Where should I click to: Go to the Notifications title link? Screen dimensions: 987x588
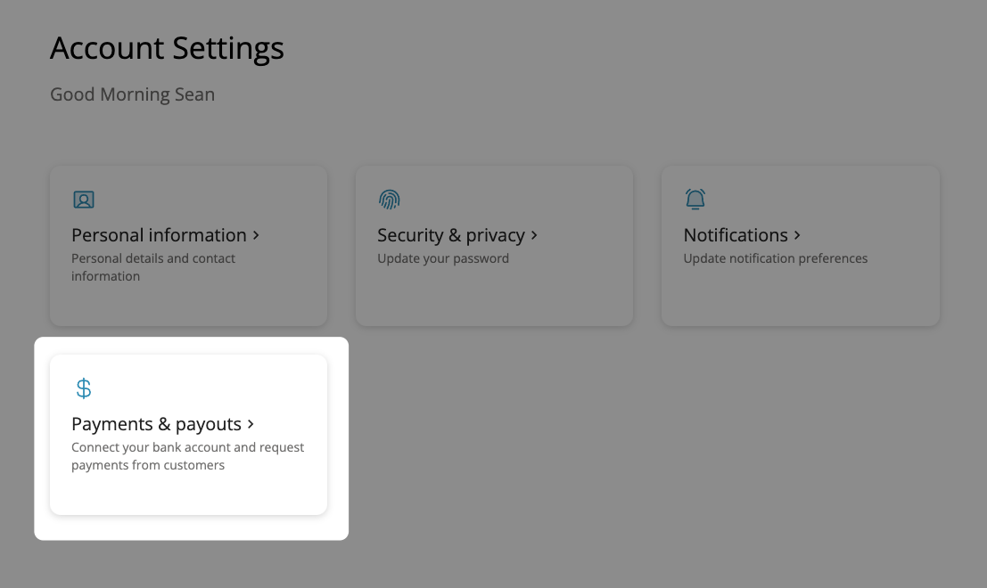tap(735, 235)
